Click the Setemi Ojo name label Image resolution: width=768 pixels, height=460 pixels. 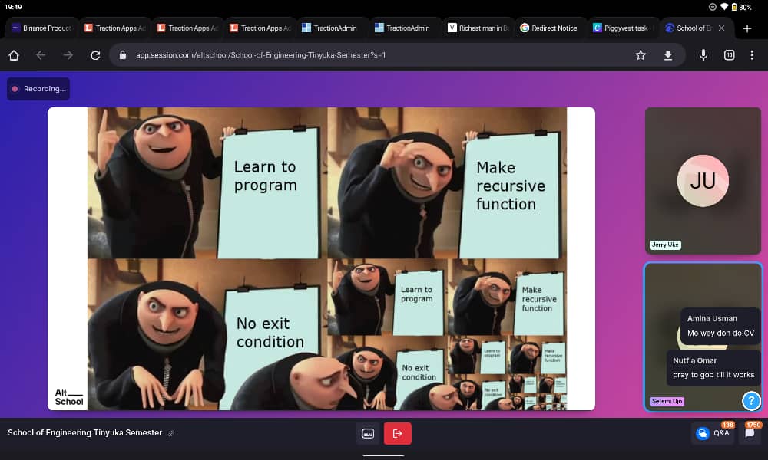(x=667, y=401)
